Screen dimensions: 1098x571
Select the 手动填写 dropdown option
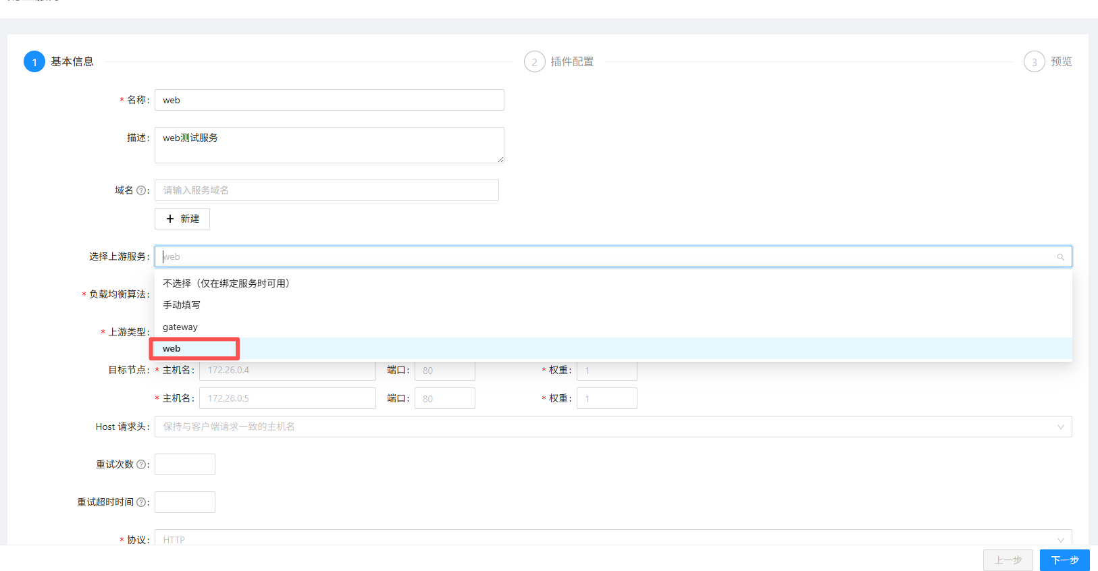(x=613, y=305)
